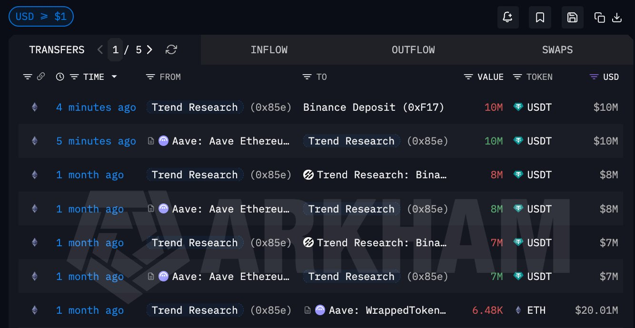
Task: Switch to the OUTFLOW tab
Action: 413,50
